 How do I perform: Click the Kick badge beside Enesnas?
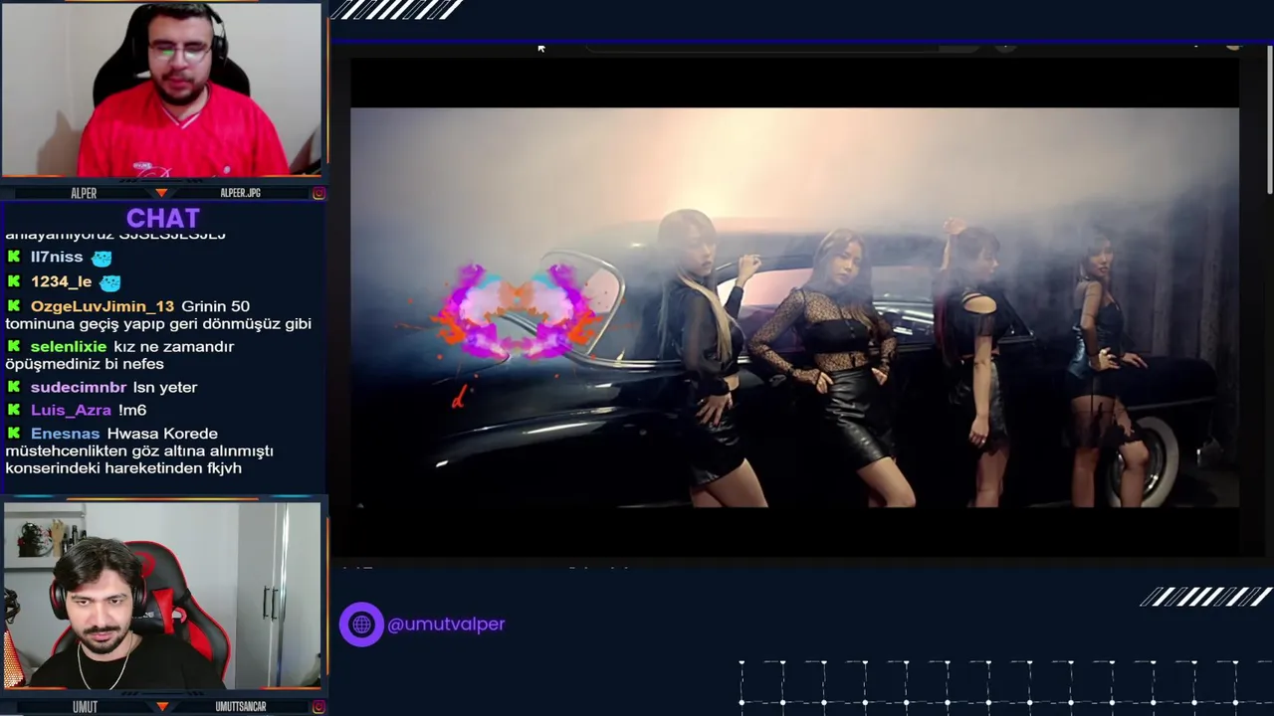[14, 434]
